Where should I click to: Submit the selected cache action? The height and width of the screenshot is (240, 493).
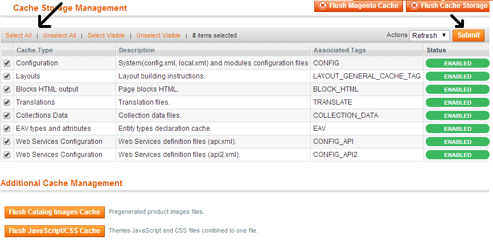pos(469,35)
